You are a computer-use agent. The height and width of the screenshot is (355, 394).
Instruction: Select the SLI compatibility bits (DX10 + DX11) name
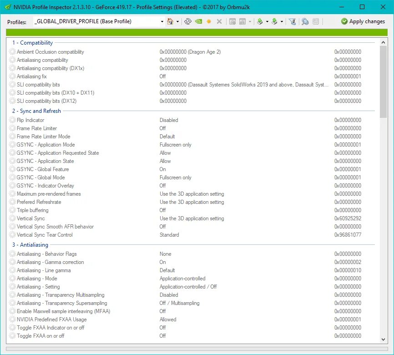pyautogui.click(x=56, y=93)
